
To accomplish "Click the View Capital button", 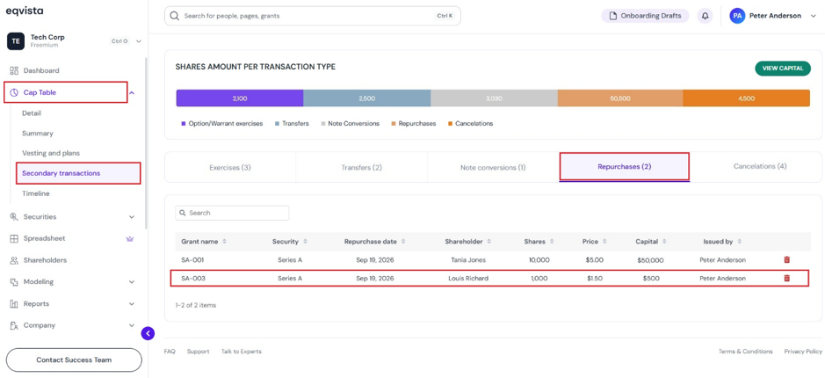I will [x=782, y=69].
